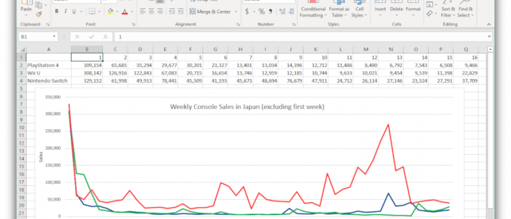Select cell A2 PlayStation 4
The height and width of the screenshot is (219, 511).
pyautogui.click(x=49, y=65)
